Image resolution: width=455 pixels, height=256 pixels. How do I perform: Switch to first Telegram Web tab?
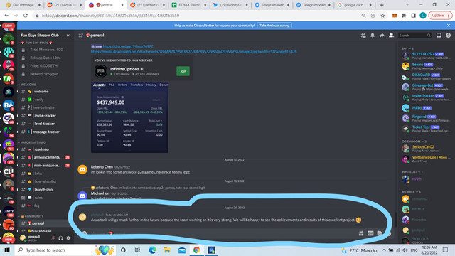pyautogui.click(x=272, y=5)
